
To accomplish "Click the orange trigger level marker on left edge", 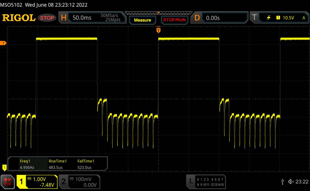I will coord(4,43).
